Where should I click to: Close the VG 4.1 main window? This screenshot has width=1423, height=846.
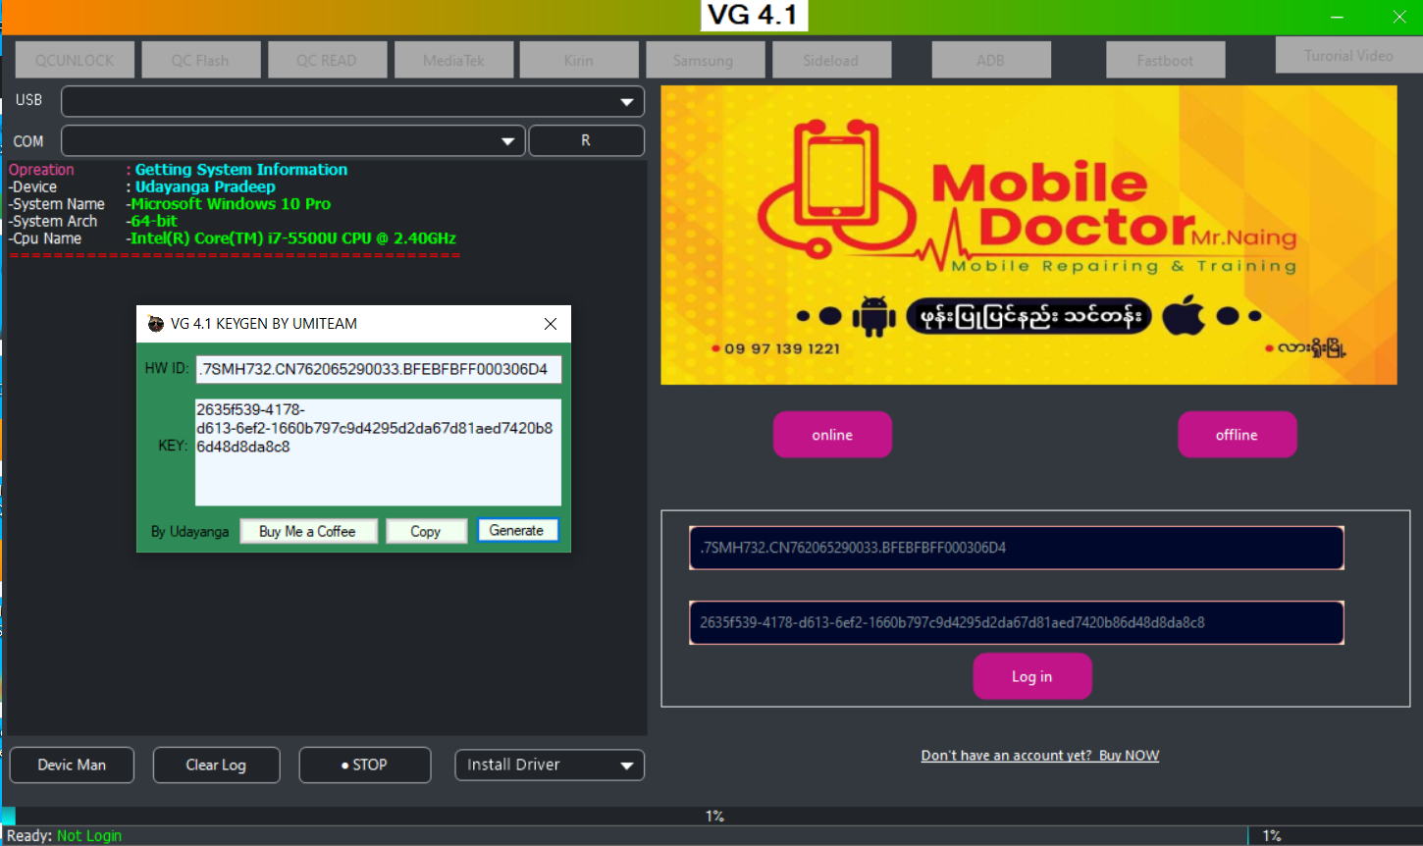click(x=1399, y=18)
